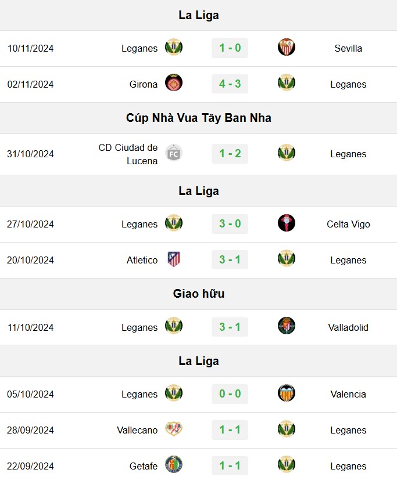Click the CD Ciudad de Lucena team name
Viewport: 397px width, 484px height.
[128, 154]
